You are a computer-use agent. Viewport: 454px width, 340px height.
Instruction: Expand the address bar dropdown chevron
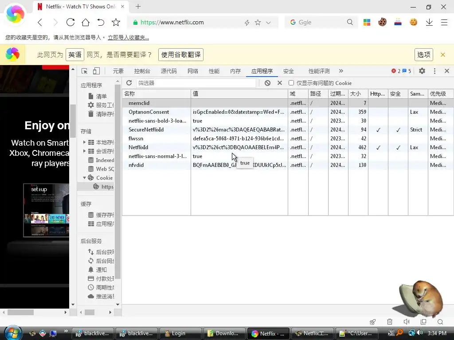(268, 23)
